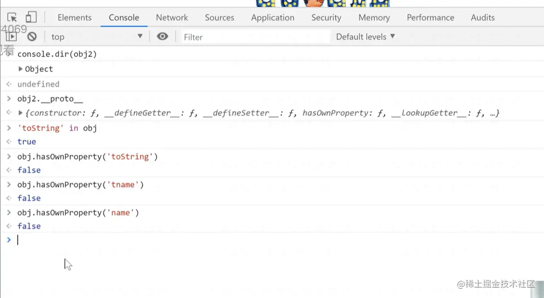Click false result below hasOwnProperty('tname')
The height and width of the screenshot is (298, 544).
point(29,198)
